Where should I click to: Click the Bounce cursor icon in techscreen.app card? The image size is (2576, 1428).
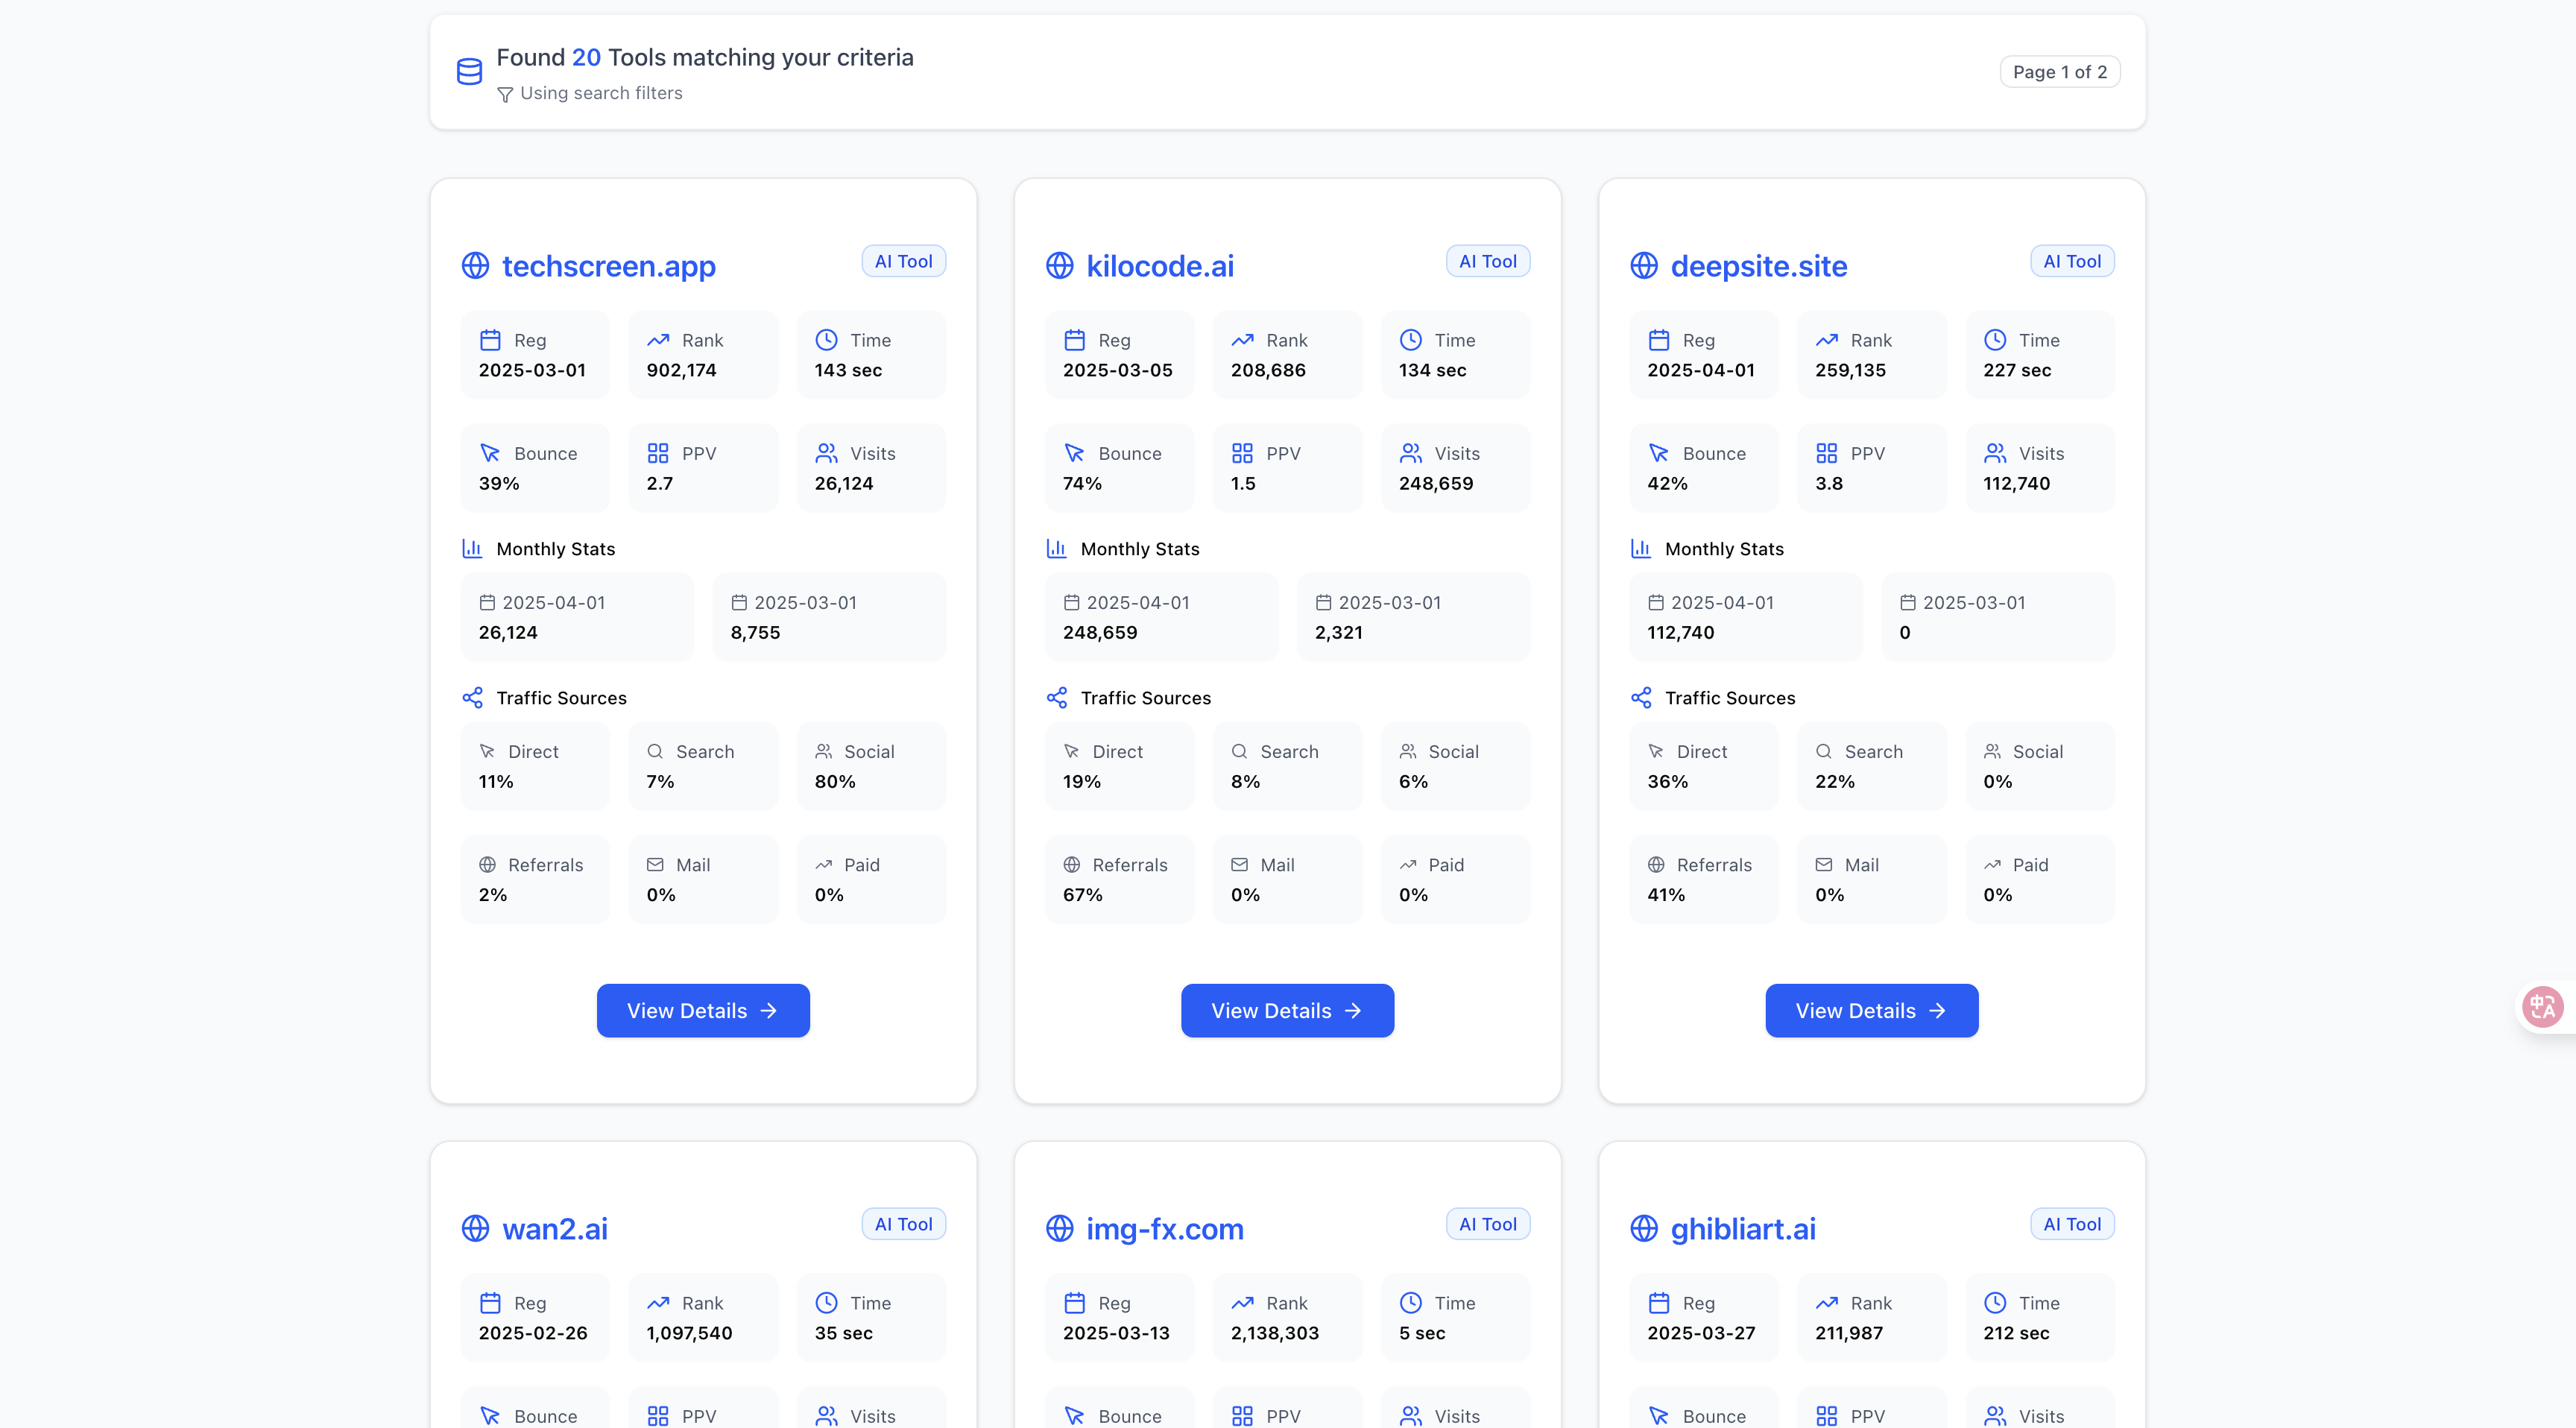click(x=490, y=453)
